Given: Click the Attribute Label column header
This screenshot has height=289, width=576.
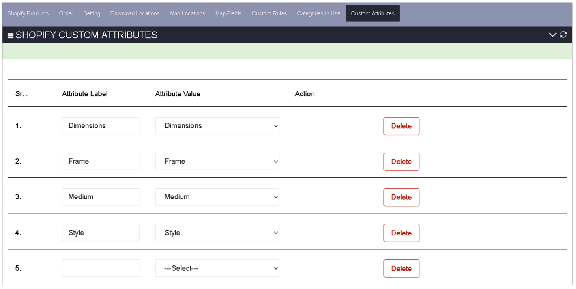Looking at the screenshot, I should tap(85, 94).
